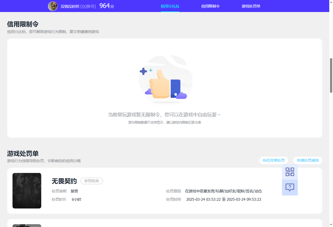The image size is (333, 227).
Task: Open the QR code floating icon
Action: tap(290, 172)
